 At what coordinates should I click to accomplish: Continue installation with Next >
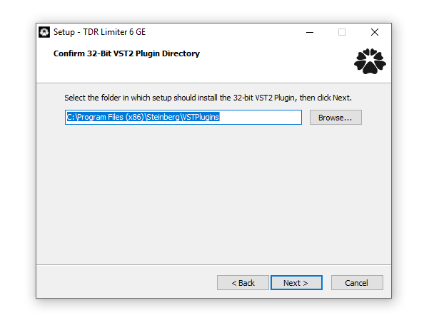click(x=296, y=282)
